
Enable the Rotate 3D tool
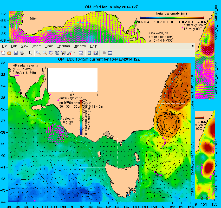tap(57, 53)
